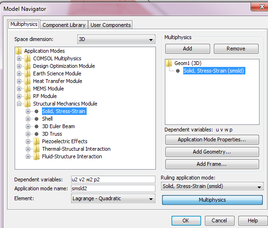268x228 pixels.
Task: Select the Fluid-Structure Interaction item
Action: pyautogui.click(x=72, y=156)
